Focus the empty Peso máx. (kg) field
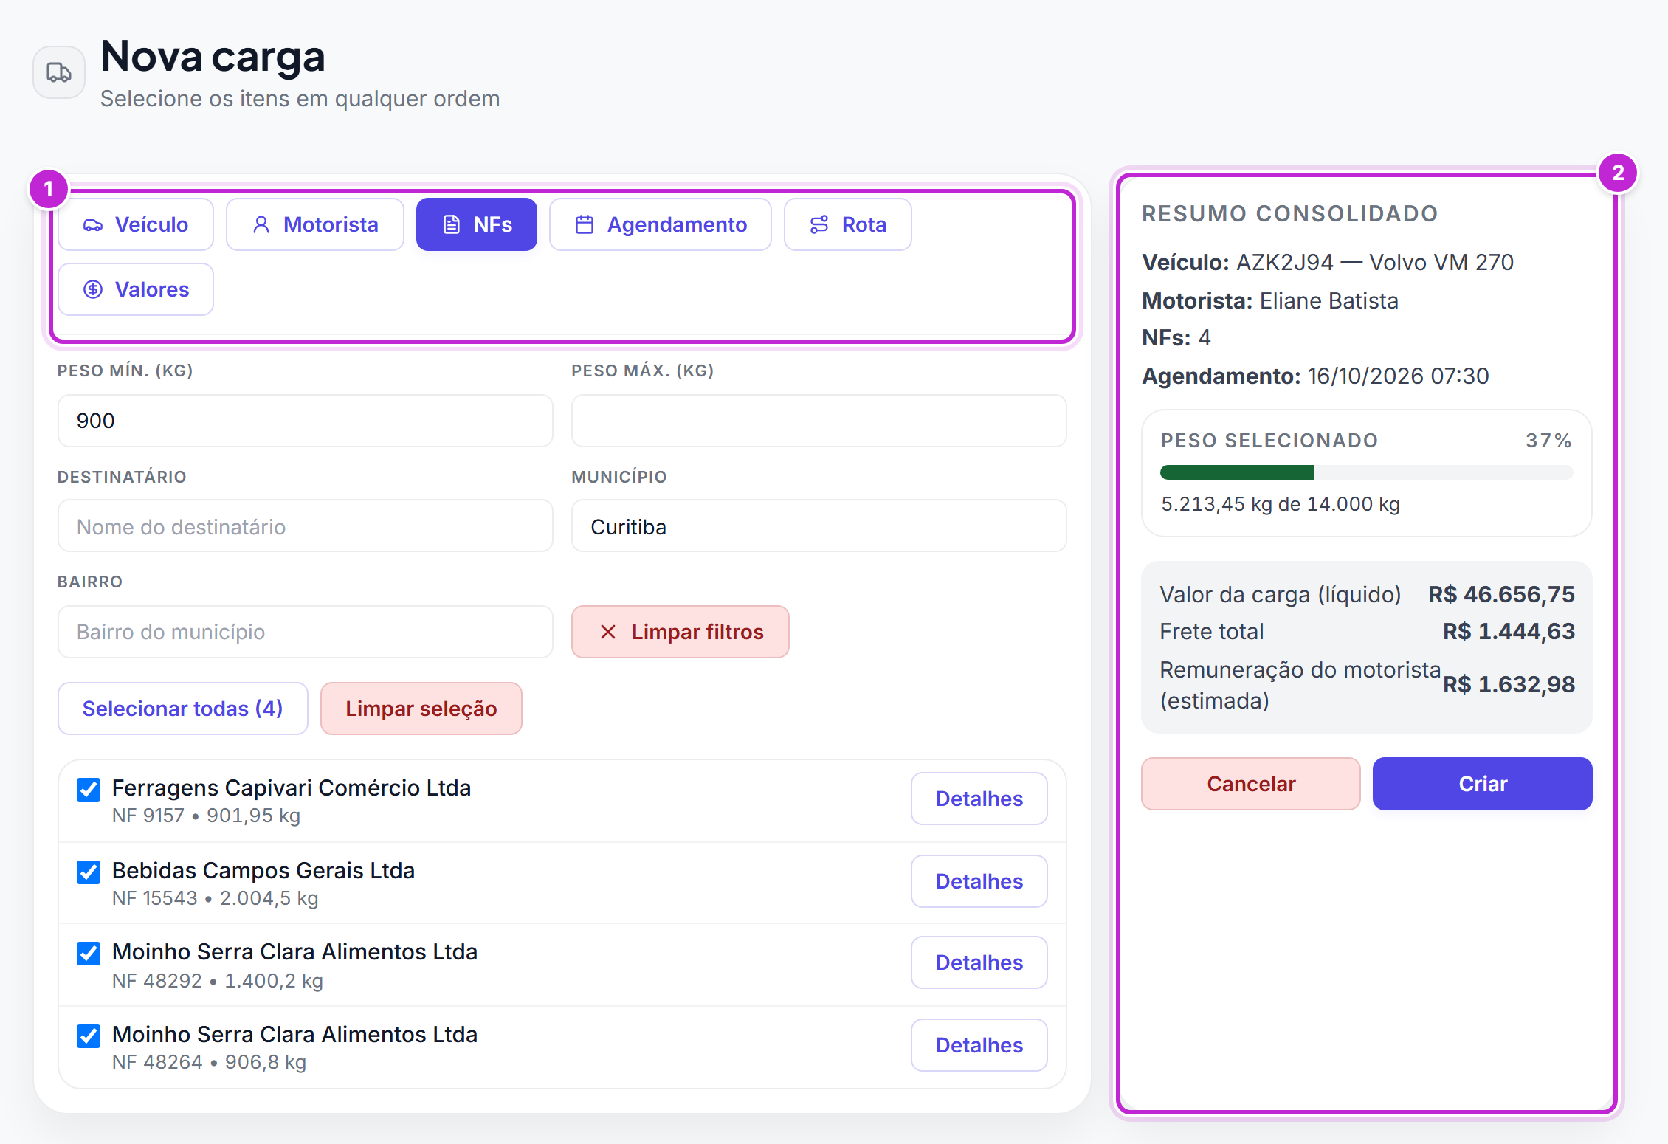This screenshot has height=1144, width=1668. tap(819, 421)
